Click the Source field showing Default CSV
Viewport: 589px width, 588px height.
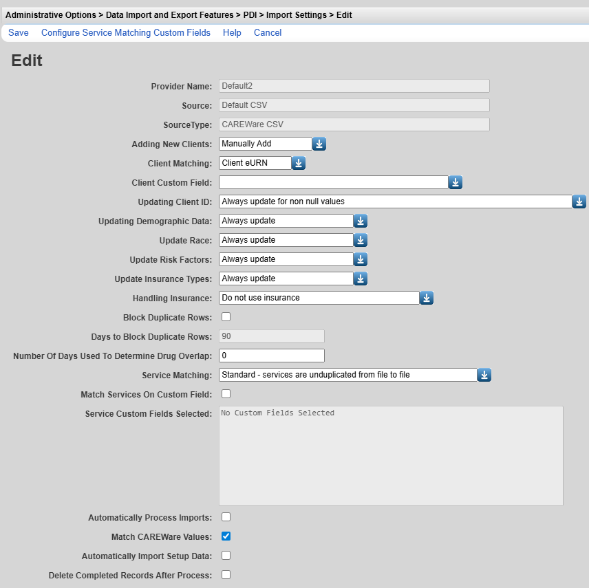coord(354,105)
